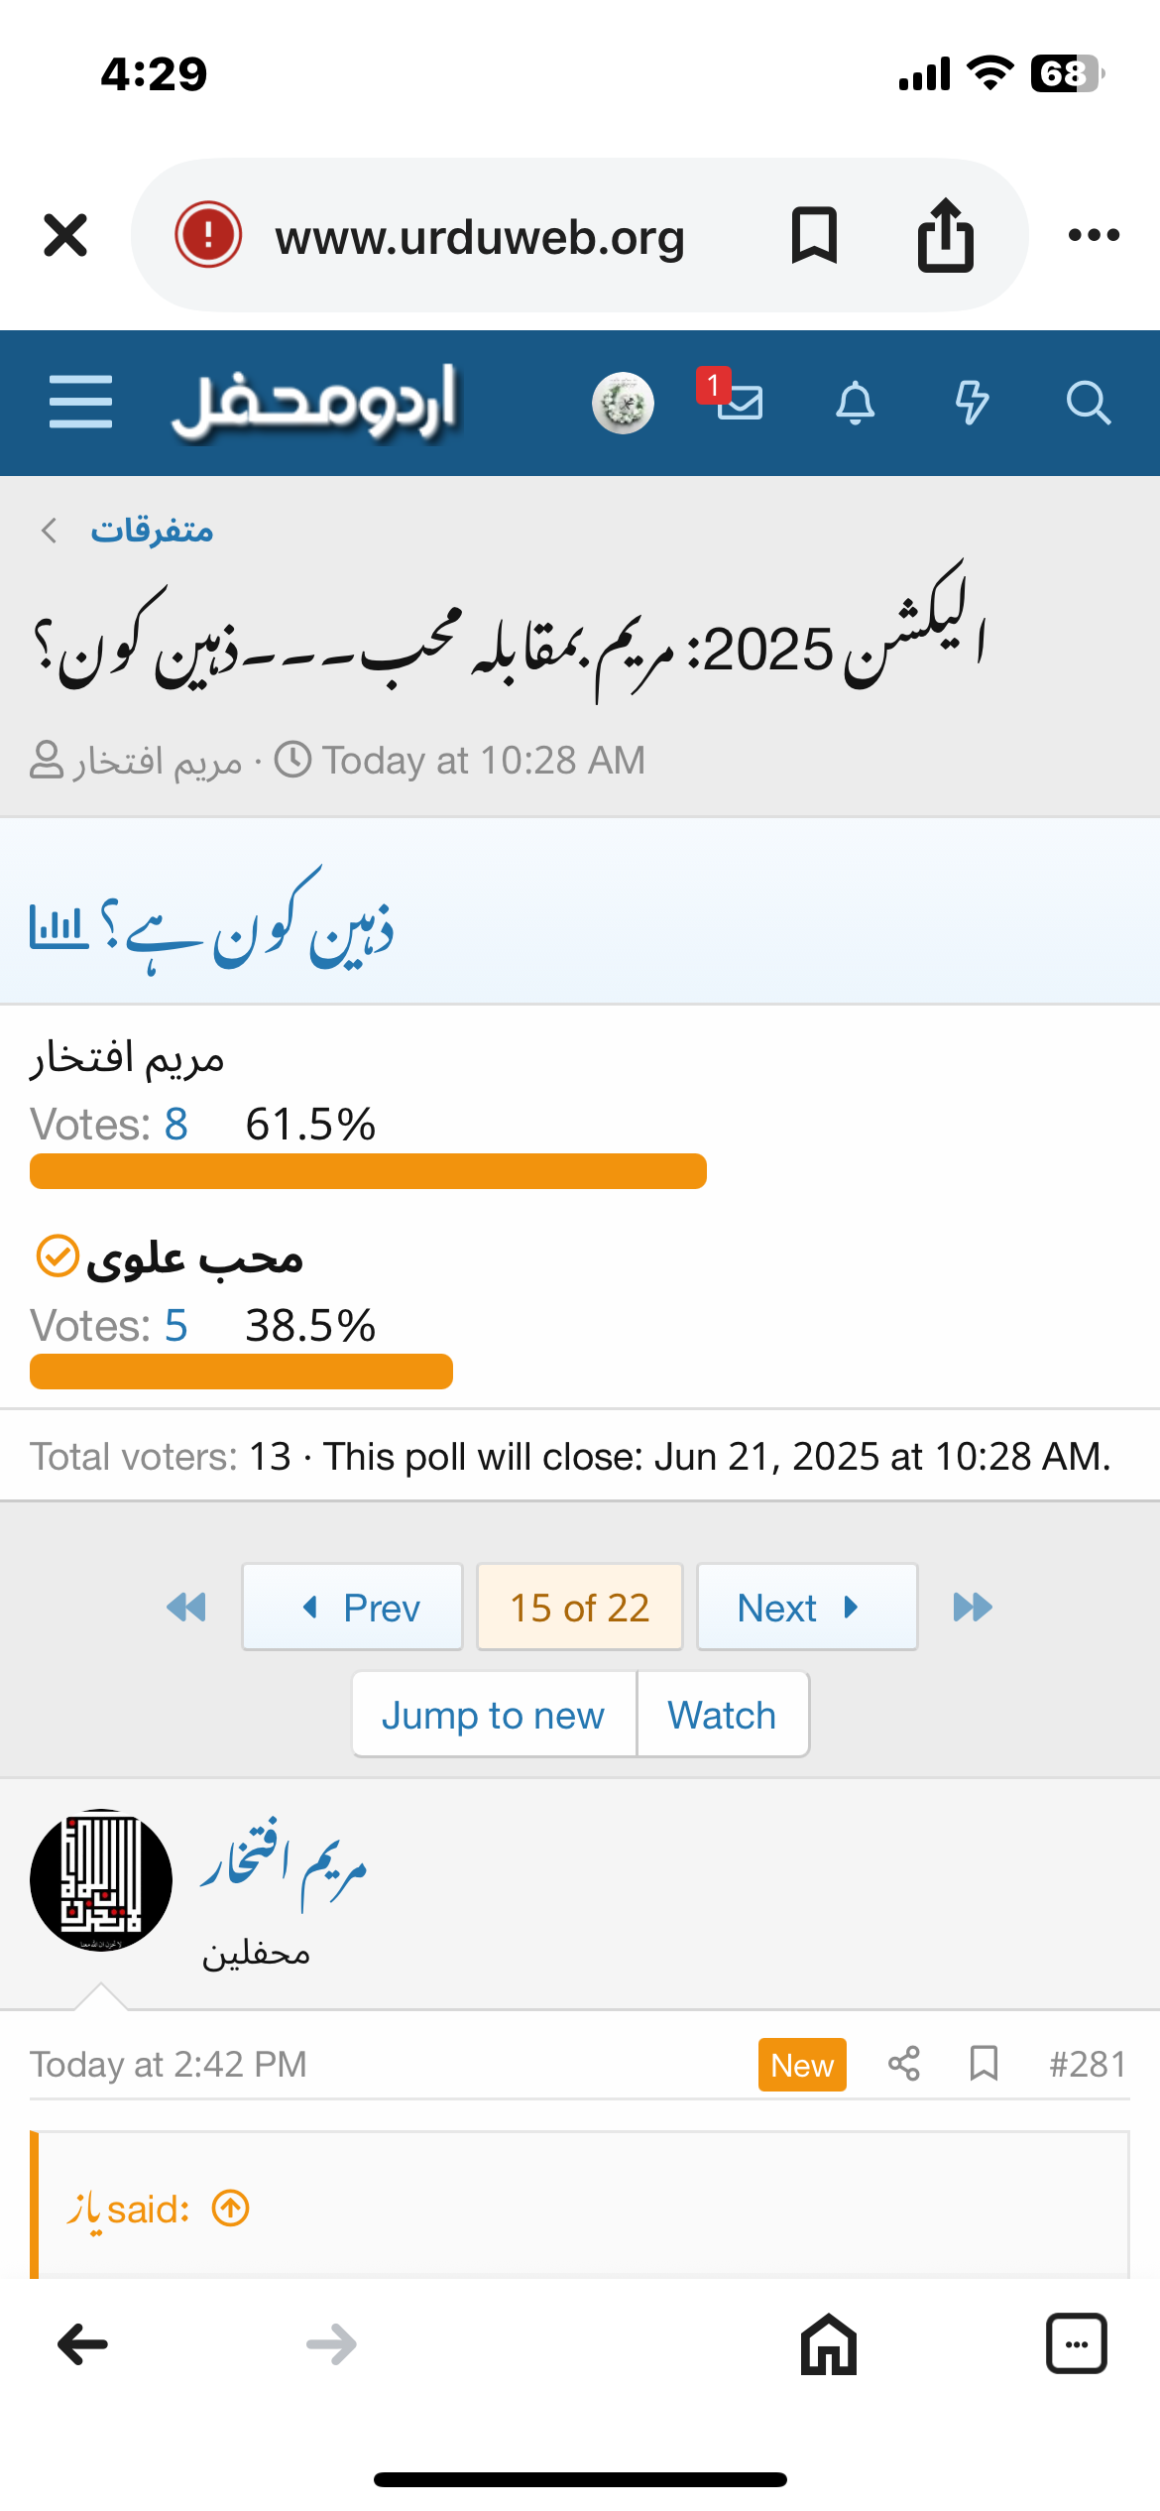Image resolution: width=1160 pixels, height=2511 pixels.
Task: Open the hamburger navigation menu
Action: click(x=80, y=402)
